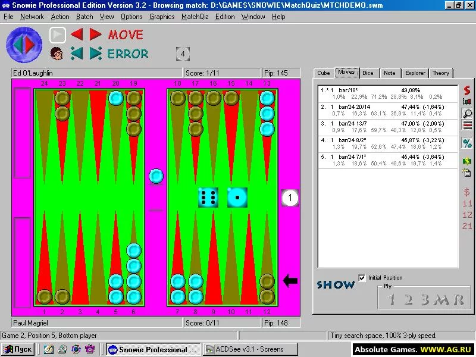The image size is (476, 357).
Task: Switch to ACDSee v3.1 taskbar window
Action: click(250, 349)
